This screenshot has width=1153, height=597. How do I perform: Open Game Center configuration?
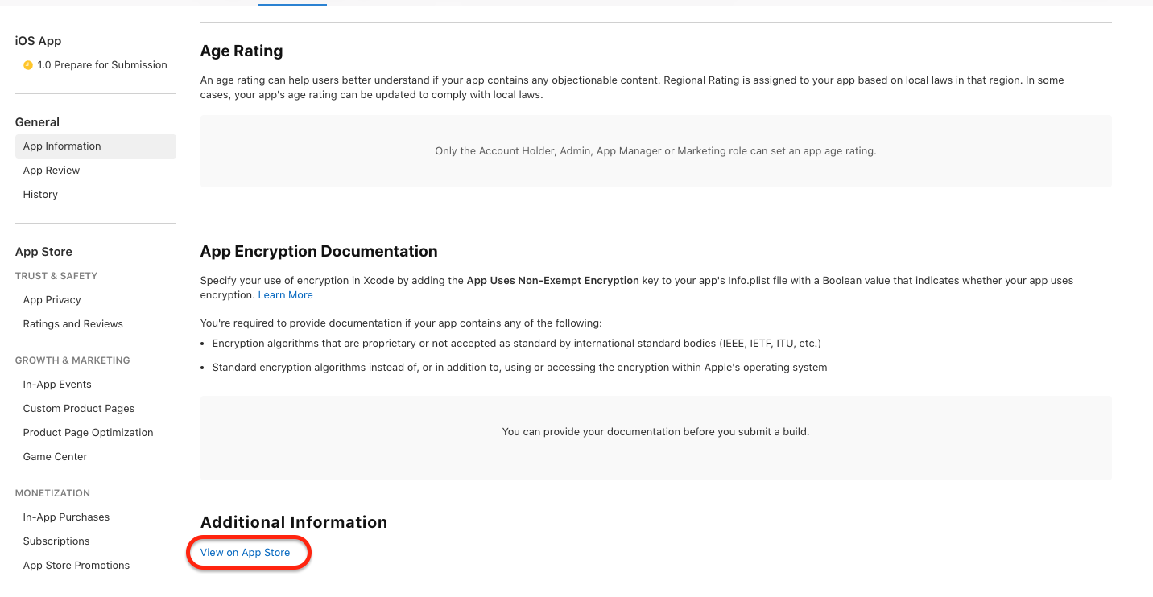[x=55, y=456]
